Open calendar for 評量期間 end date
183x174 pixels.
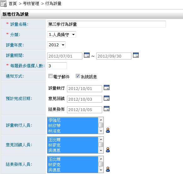click(x=136, y=55)
